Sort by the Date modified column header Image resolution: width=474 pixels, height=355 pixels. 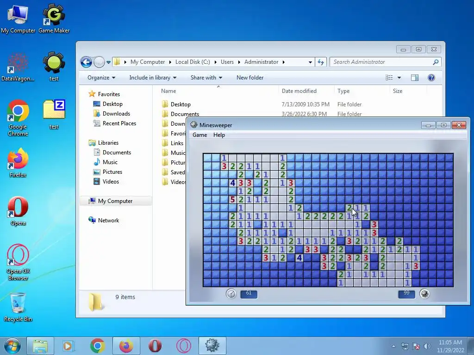299,91
